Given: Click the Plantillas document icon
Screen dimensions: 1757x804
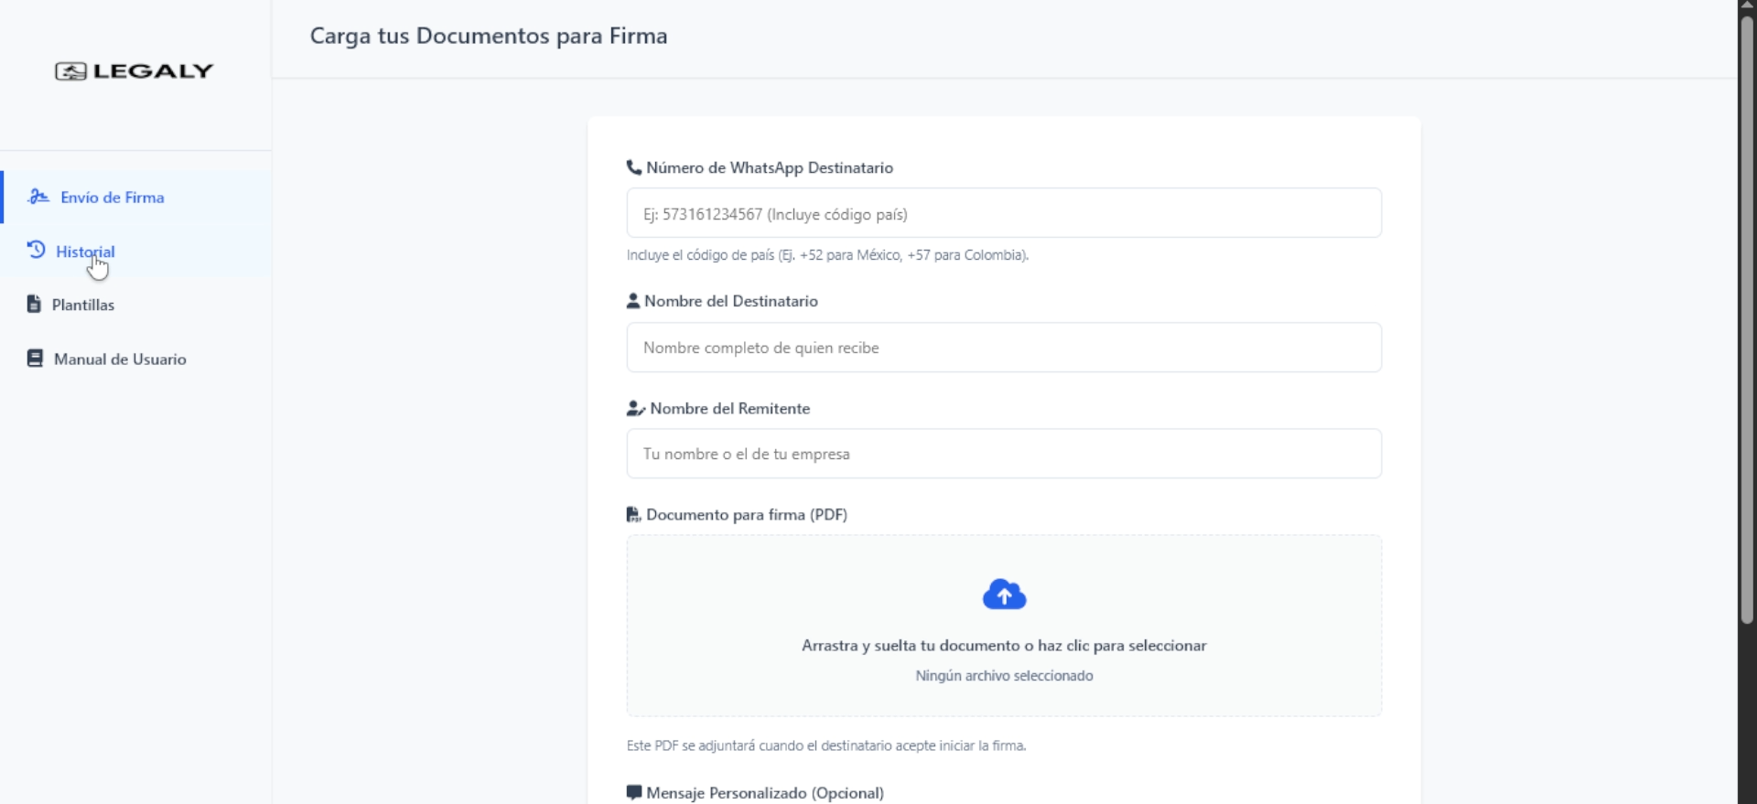Looking at the screenshot, I should pos(34,305).
